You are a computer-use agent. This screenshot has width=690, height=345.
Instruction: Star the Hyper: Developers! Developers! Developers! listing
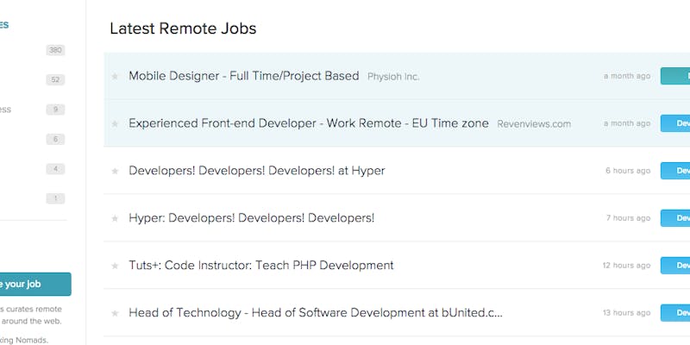click(115, 219)
